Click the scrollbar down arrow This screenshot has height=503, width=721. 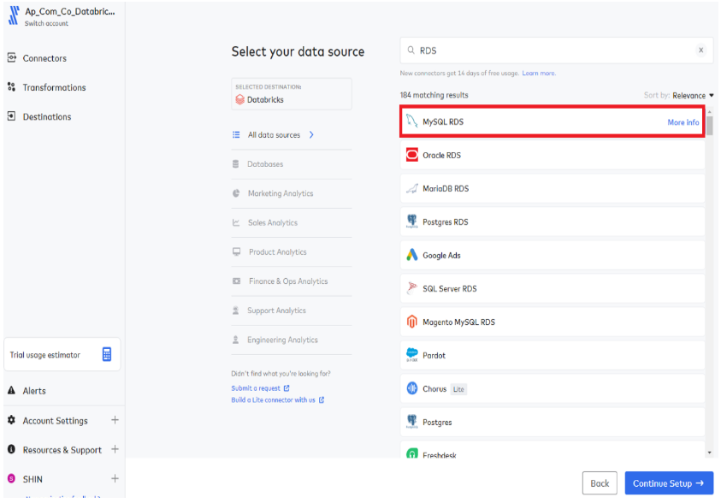point(710,453)
